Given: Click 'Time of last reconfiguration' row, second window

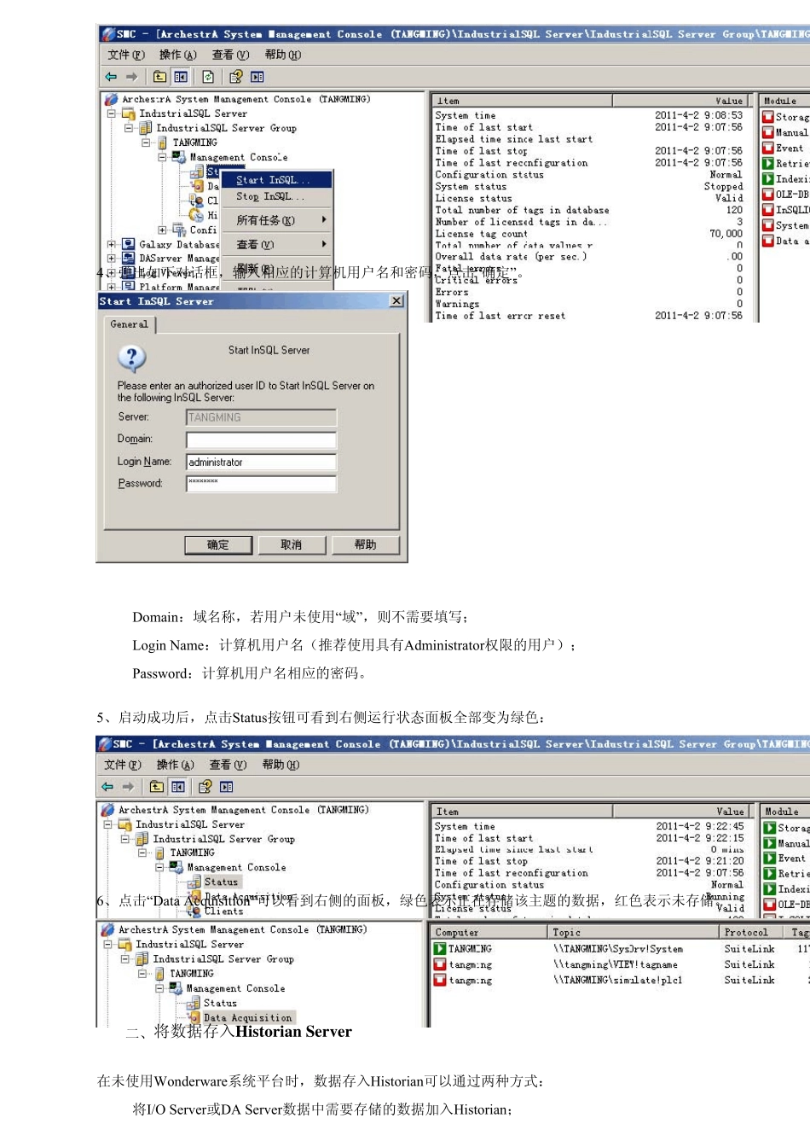Looking at the screenshot, I should tap(588, 873).
